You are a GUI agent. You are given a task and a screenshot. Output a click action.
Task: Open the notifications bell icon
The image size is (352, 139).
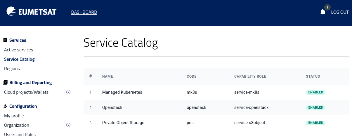323,12
